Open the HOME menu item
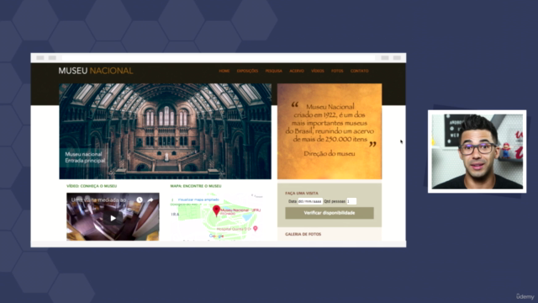Screen dimensions: 538x303 click(x=224, y=71)
